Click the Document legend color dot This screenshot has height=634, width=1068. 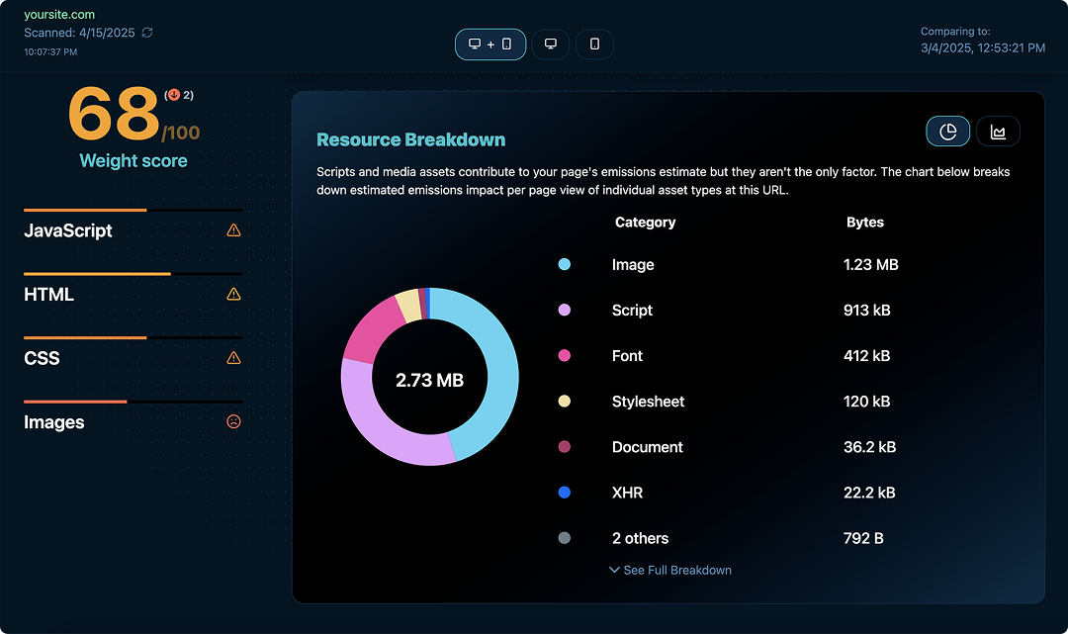click(x=564, y=447)
